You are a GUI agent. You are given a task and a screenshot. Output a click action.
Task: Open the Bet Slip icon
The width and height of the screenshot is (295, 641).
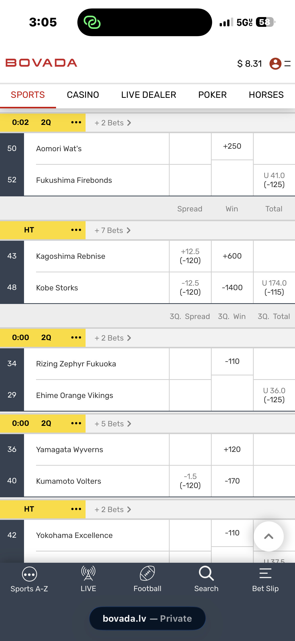click(265, 574)
